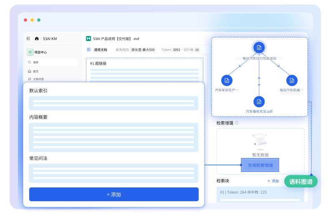
Task: Open 首页 in the sidebar
Action: [x=36, y=71]
